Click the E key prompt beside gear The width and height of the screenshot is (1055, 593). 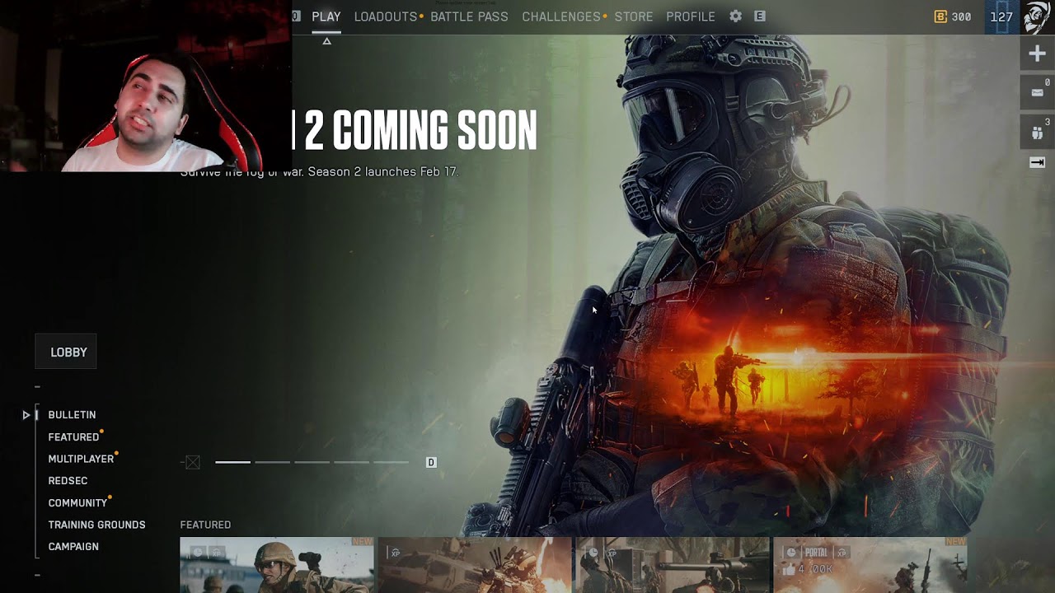760,16
